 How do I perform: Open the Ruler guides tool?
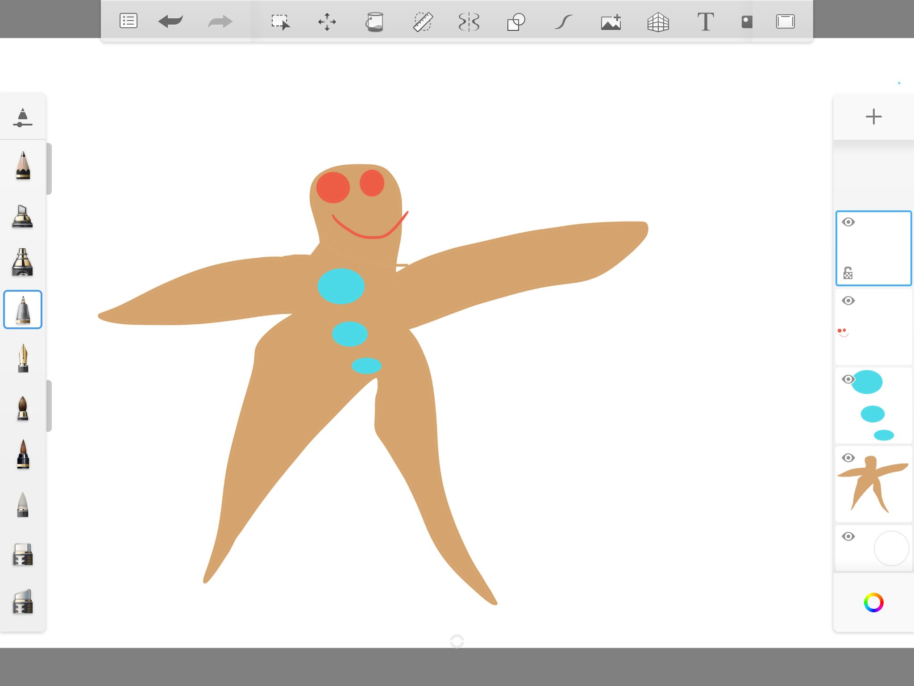click(422, 21)
